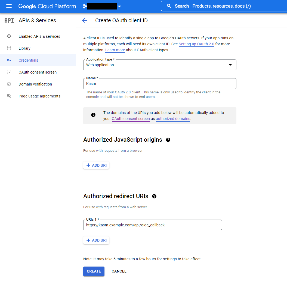Open the APIs & Services menu header
This screenshot has width=287, height=288.
[37, 20]
